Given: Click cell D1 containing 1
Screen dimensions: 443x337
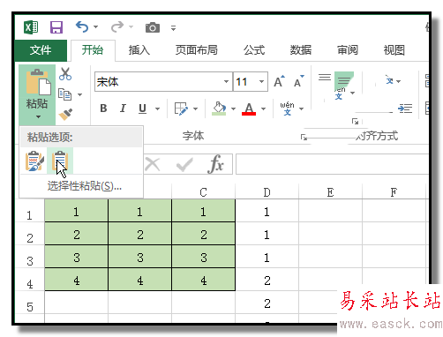Looking at the screenshot, I should 267,212.
